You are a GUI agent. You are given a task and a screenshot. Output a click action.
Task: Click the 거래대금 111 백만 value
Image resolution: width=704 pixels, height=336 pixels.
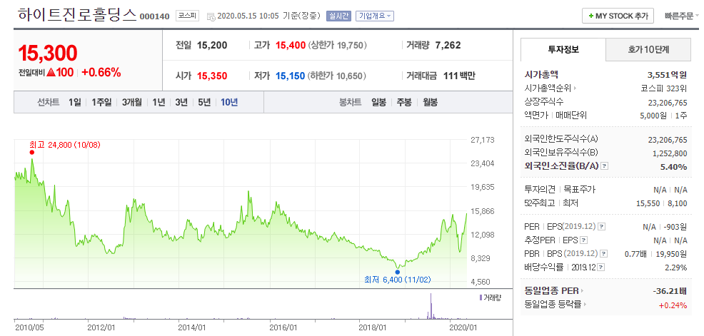(x=459, y=76)
